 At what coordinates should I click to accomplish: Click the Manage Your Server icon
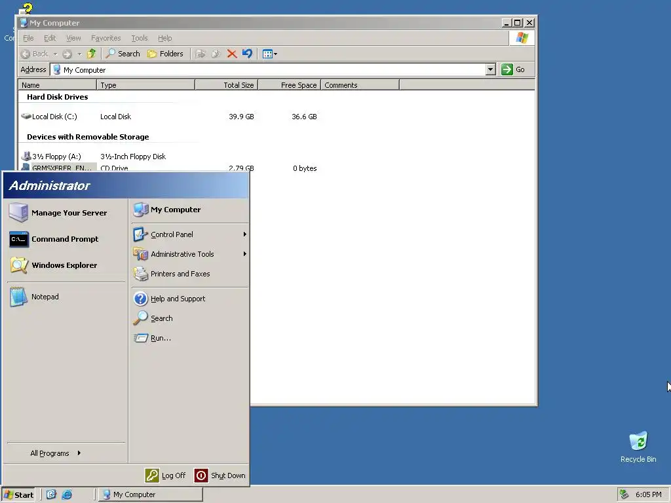click(18, 213)
